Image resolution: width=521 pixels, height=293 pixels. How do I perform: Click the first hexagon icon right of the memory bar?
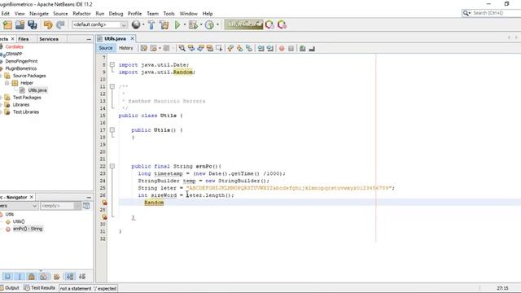point(269,25)
